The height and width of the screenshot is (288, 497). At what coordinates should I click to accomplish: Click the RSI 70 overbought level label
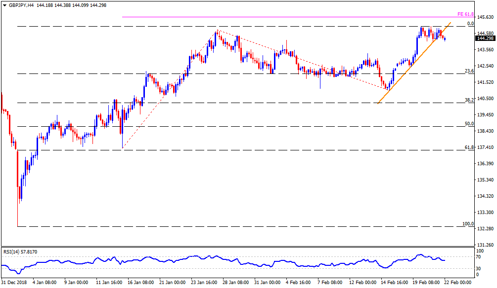tap(479, 257)
